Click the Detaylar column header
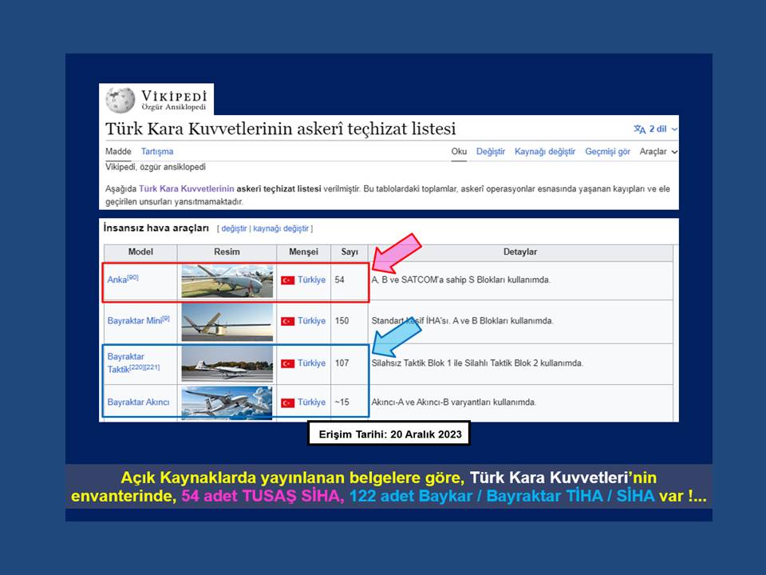This screenshot has height=575, width=766. 519,252
